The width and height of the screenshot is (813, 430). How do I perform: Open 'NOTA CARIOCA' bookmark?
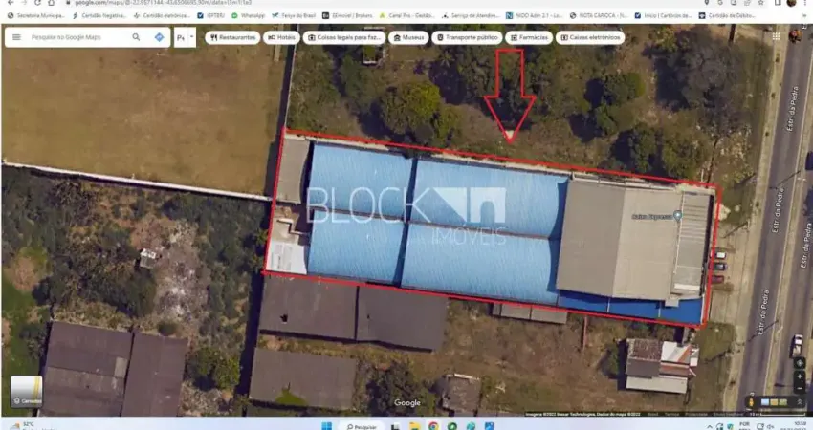pos(599,16)
